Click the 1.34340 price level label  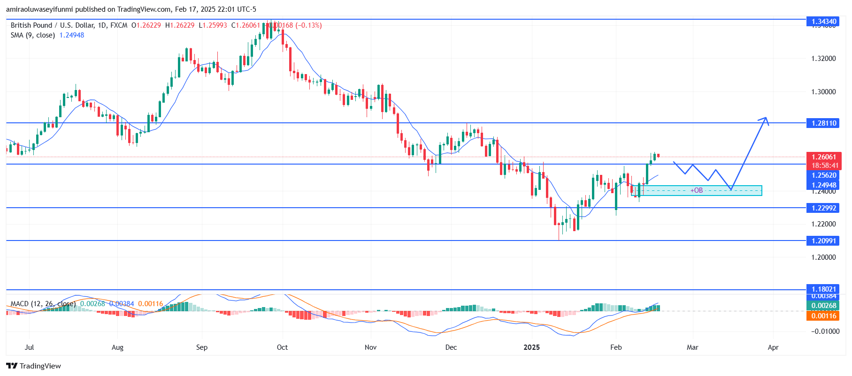(824, 21)
